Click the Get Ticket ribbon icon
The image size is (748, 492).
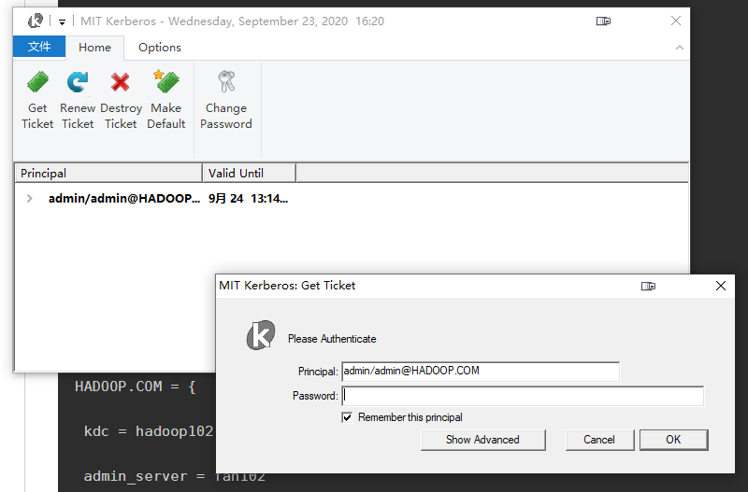[37, 82]
